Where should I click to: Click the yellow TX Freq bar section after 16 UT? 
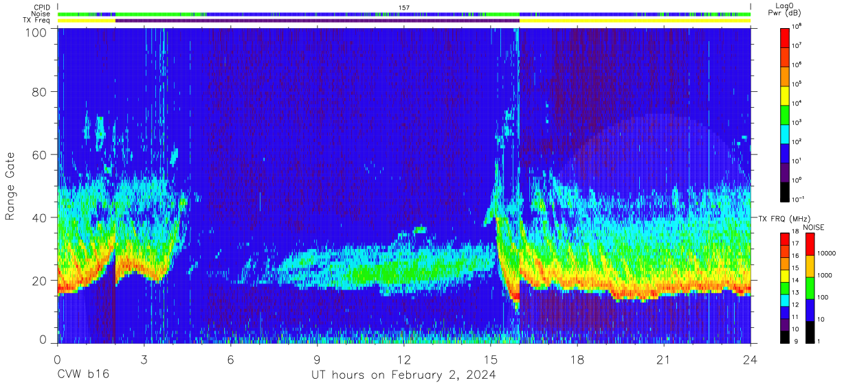point(635,21)
